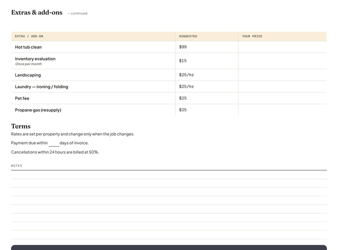Click the Notes label
This screenshot has width=338, height=250.
(16, 166)
